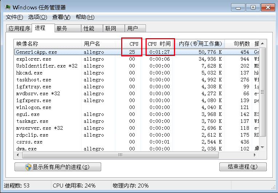Open the 选项(O) menu

pyautogui.click(x=37, y=17)
